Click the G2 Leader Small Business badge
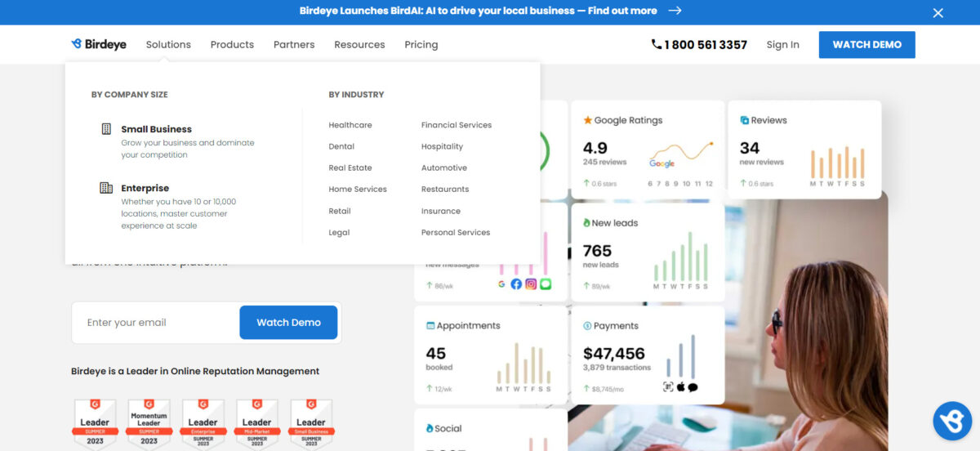The image size is (980, 451). point(311,422)
